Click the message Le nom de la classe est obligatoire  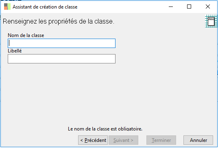tap(105, 129)
